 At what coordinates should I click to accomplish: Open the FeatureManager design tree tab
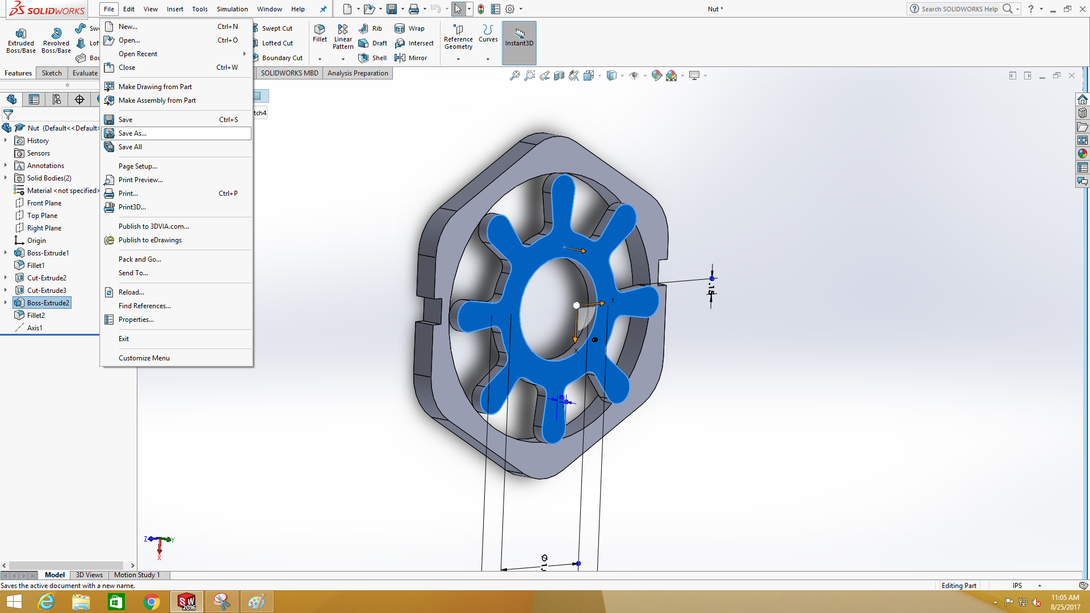click(11, 99)
